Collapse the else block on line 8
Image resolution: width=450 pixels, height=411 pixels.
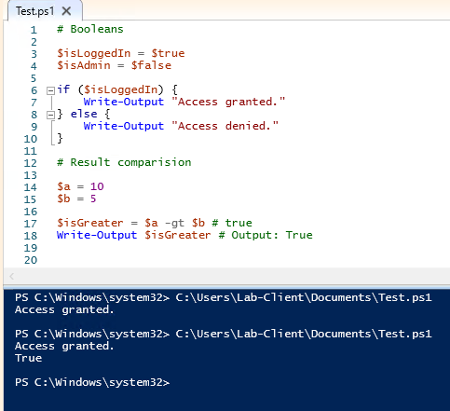tap(50, 115)
